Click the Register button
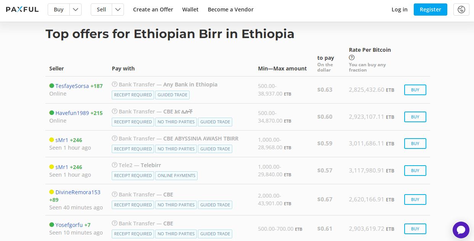Viewport: 474px width, 241px height. tap(431, 10)
